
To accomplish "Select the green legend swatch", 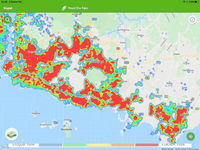I will click(x=74, y=145).
